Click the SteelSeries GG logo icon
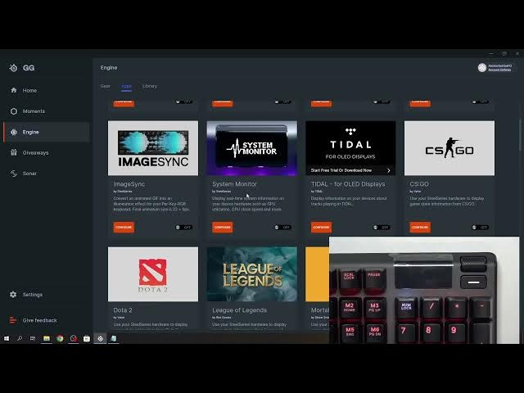The height and width of the screenshot is (393, 524). [13, 68]
